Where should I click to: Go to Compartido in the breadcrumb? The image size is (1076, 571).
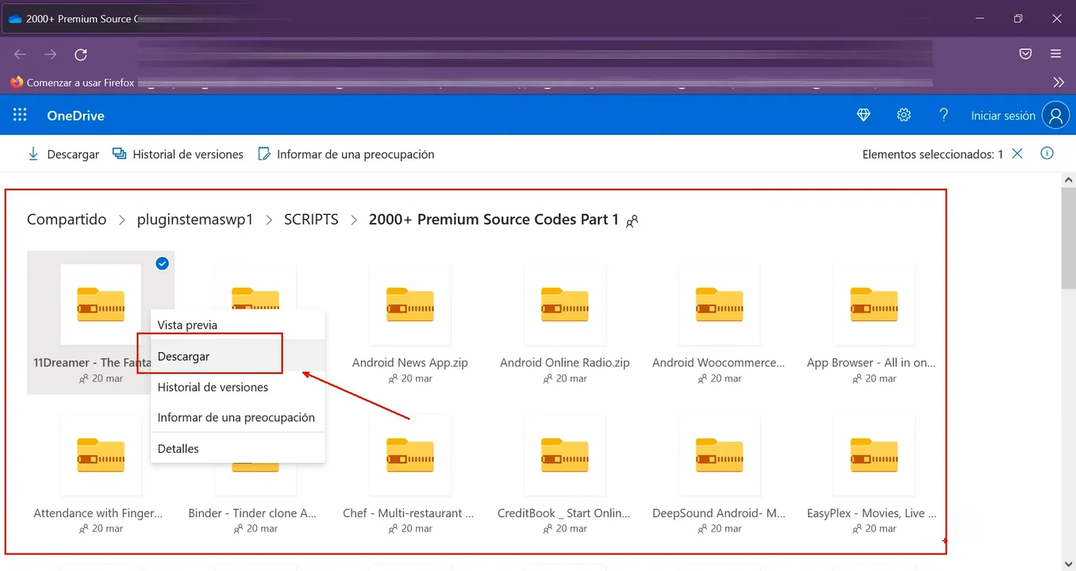coord(67,220)
